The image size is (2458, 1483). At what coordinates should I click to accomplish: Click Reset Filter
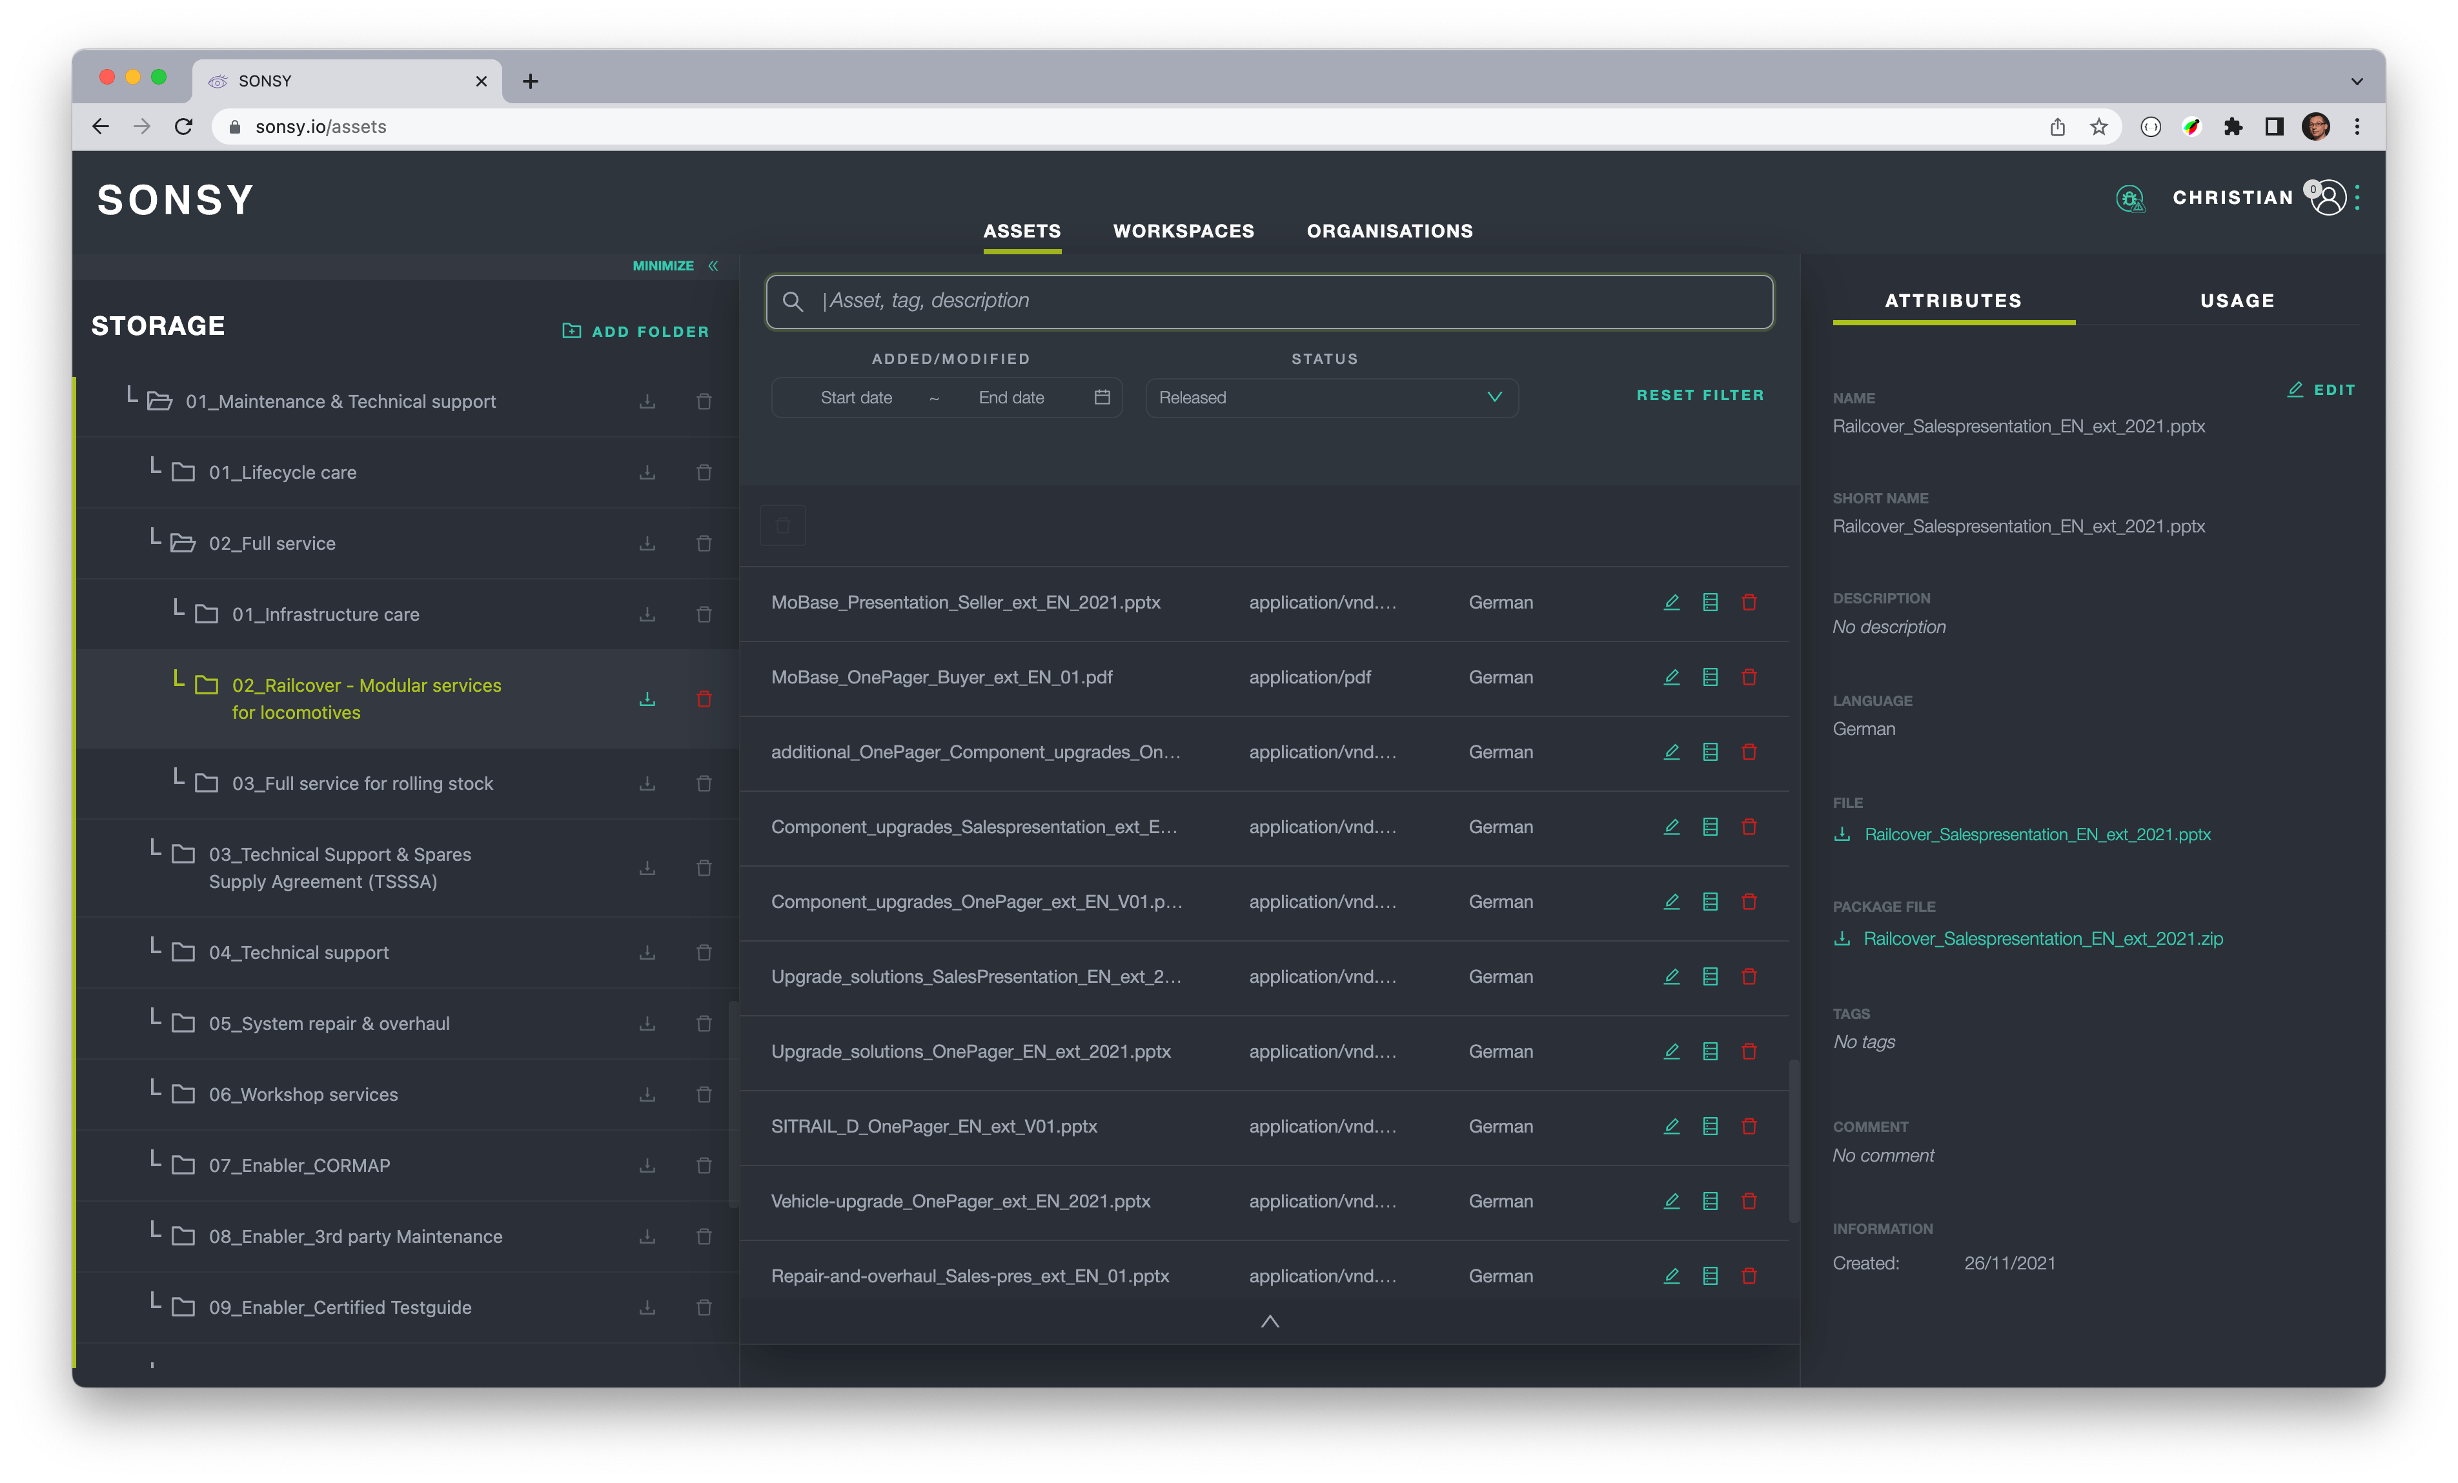[x=1700, y=395]
